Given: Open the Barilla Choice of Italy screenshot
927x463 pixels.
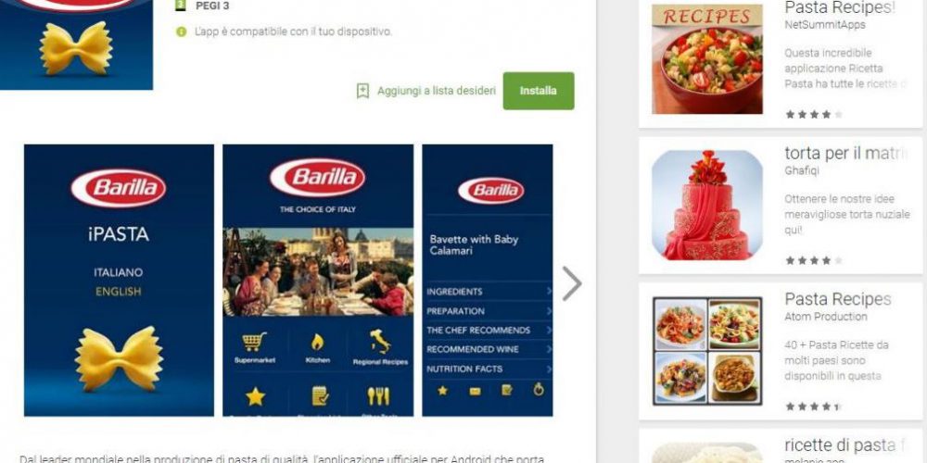Looking at the screenshot, I should [318, 281].
